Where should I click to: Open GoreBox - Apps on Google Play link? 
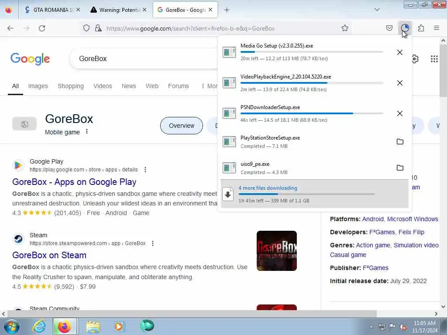(74, 182)
